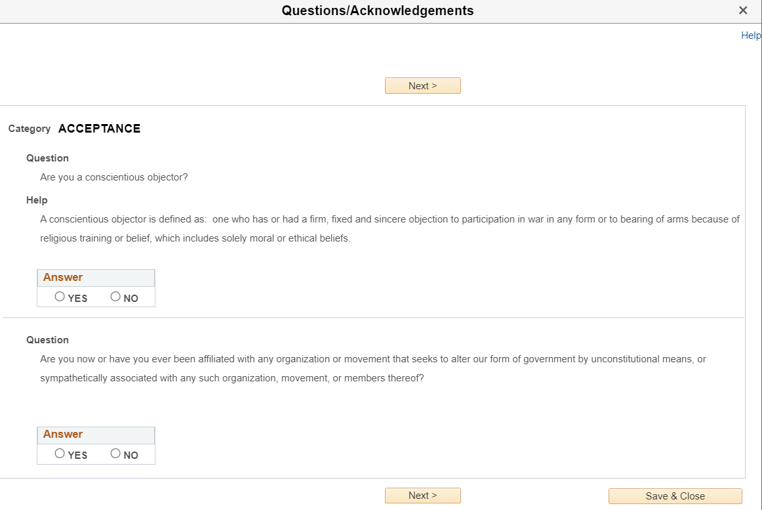Click the Answer header under the affiliation question

[63, 435]
